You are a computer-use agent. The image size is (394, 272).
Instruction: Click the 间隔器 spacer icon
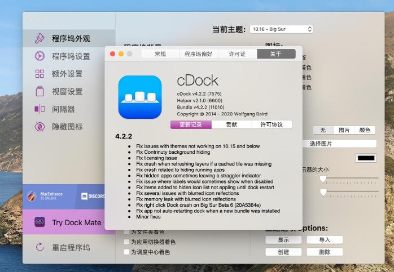tap(40, 109)
